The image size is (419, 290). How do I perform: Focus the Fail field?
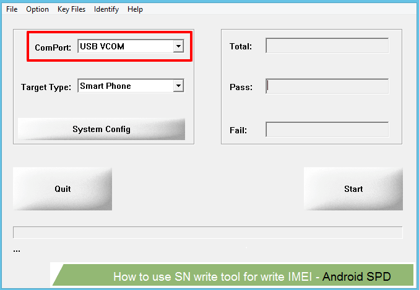[327, 130]
